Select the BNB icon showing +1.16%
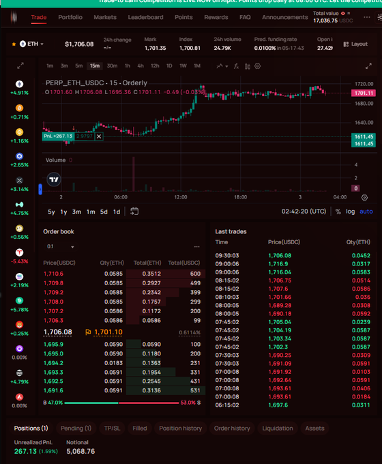Screen dimensions: 382x464 pos(20,132)
